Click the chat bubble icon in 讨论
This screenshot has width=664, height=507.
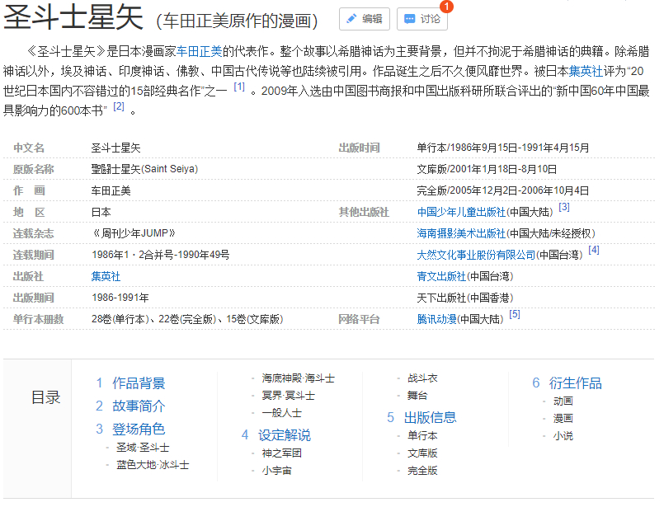[409, 19]
